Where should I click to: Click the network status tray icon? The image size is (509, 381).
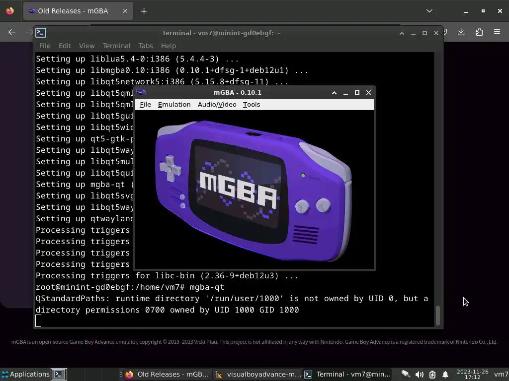point(406,374)
